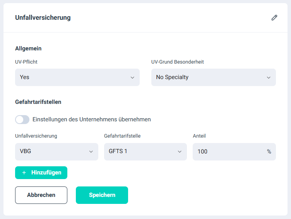Click the Allgemein section heading
This screenshot has height=219, width=291.
28,48
